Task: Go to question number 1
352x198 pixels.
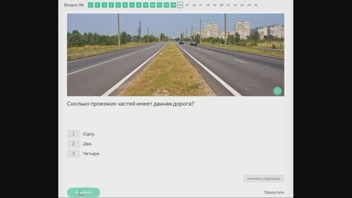Action: tap(90, 5)
